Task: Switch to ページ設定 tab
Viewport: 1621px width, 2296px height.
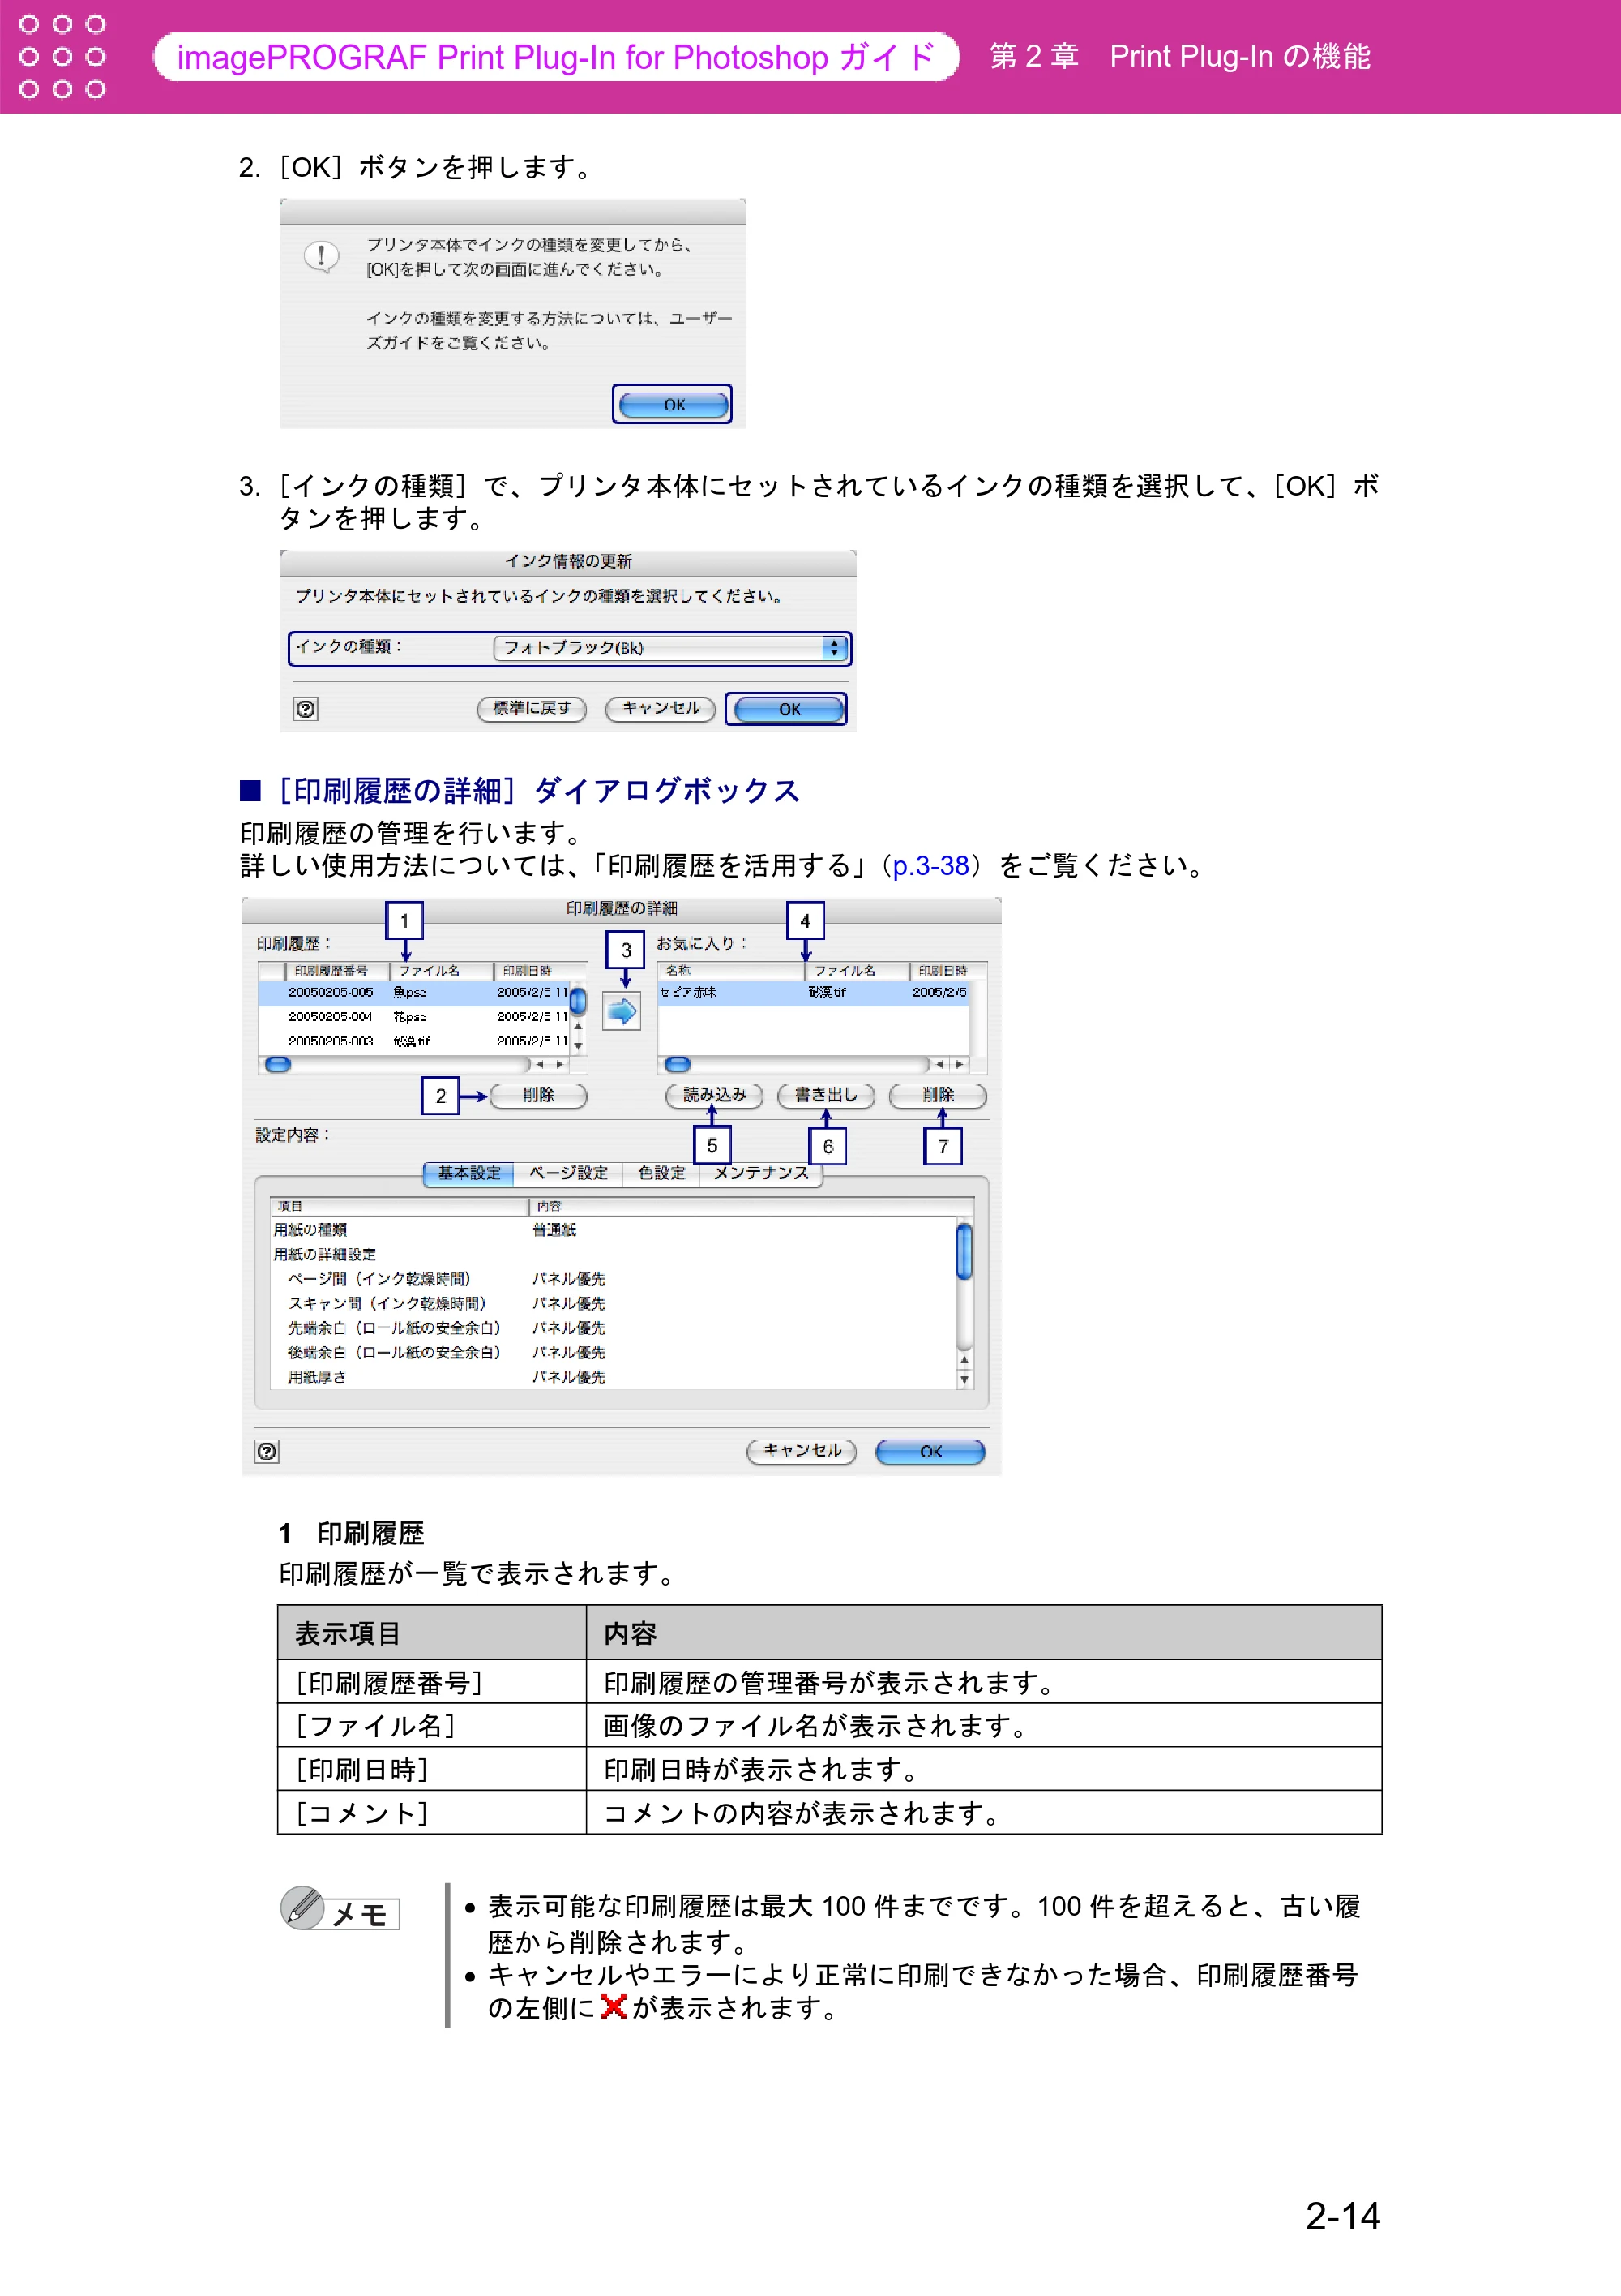Action: click(x=569, y=1173)
